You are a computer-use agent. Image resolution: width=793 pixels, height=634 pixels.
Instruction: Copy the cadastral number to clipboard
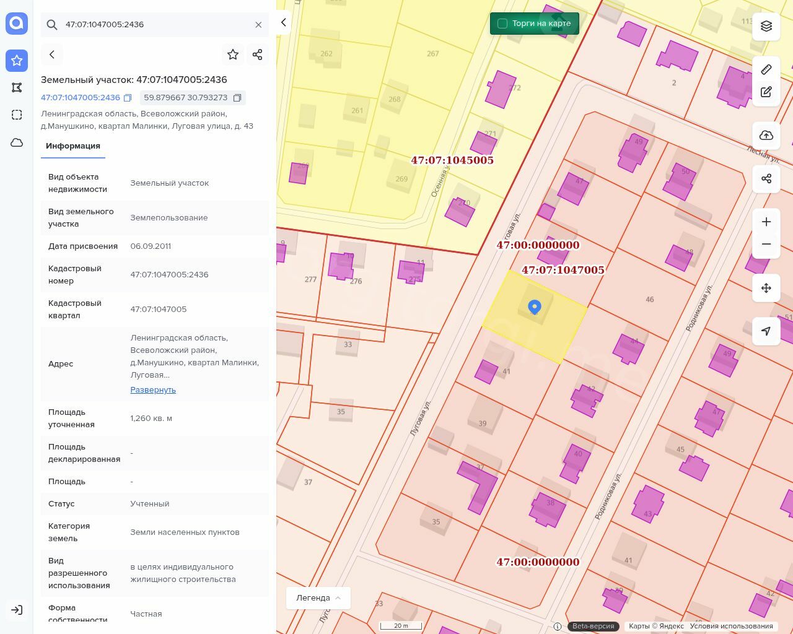(x=128, y=98)
